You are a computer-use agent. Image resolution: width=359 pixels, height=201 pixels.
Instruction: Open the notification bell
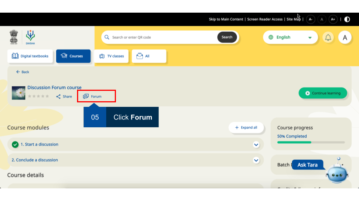(328, 37)
